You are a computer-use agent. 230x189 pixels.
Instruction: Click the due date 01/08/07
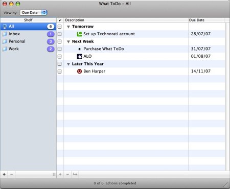201,56
